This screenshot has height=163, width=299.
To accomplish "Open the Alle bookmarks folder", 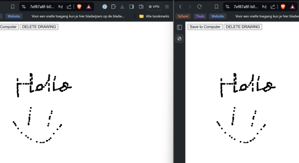I will [154, 16].
